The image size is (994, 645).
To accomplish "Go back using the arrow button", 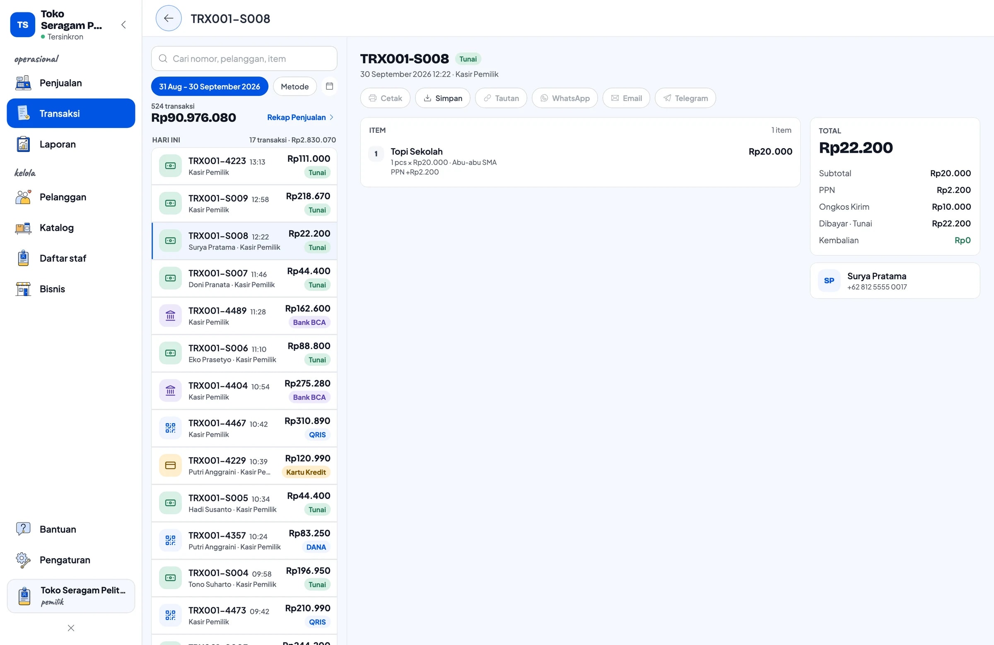I will (168, 18).
